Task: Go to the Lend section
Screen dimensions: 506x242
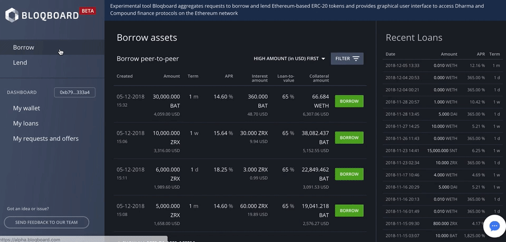Action: (20, 63)
